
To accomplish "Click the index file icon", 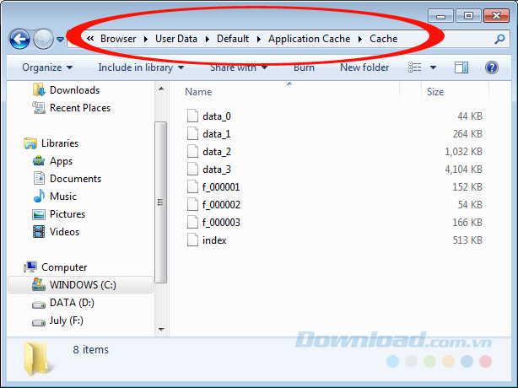I will pos(192,240).
